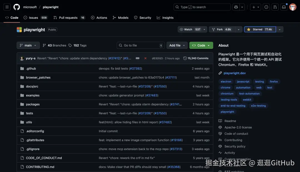Click the tag icon next to 152 Tags
Viewport: 300px width, 172px height.
tap(70, 45)
